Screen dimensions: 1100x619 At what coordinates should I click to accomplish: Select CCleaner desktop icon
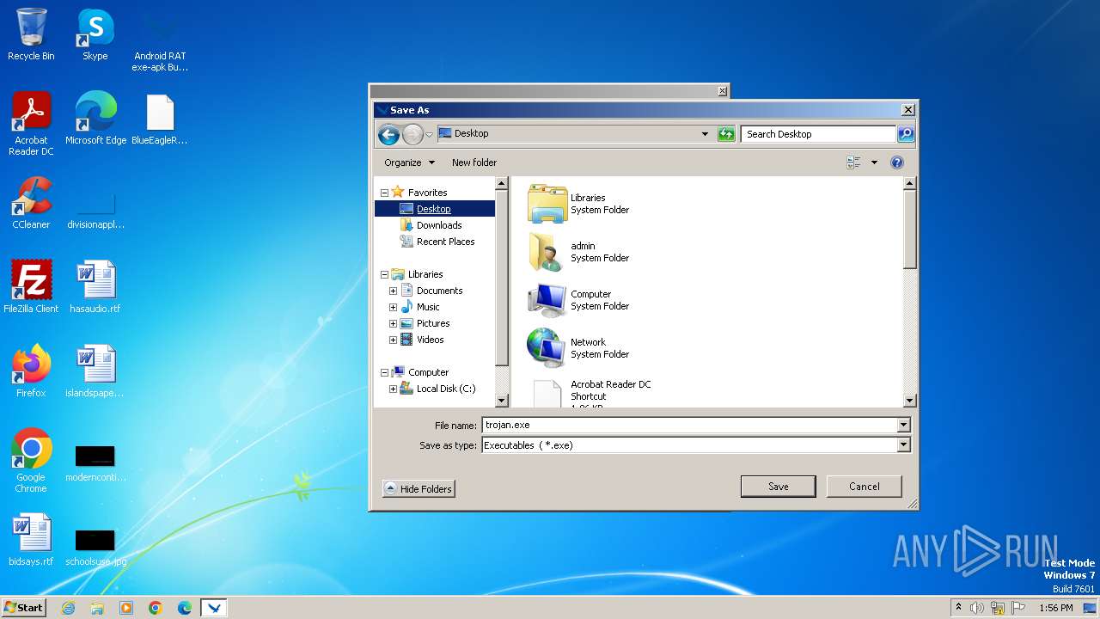(31, 203)
